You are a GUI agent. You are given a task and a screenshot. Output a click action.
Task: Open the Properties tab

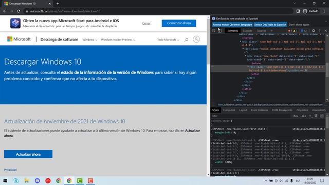click(302, 110)
